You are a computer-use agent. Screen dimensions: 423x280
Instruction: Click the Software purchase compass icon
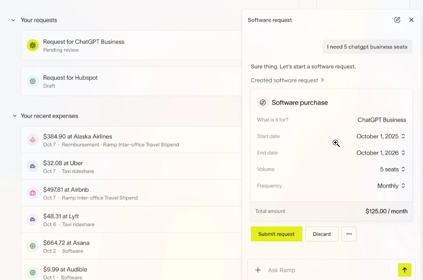click(263, 103)
